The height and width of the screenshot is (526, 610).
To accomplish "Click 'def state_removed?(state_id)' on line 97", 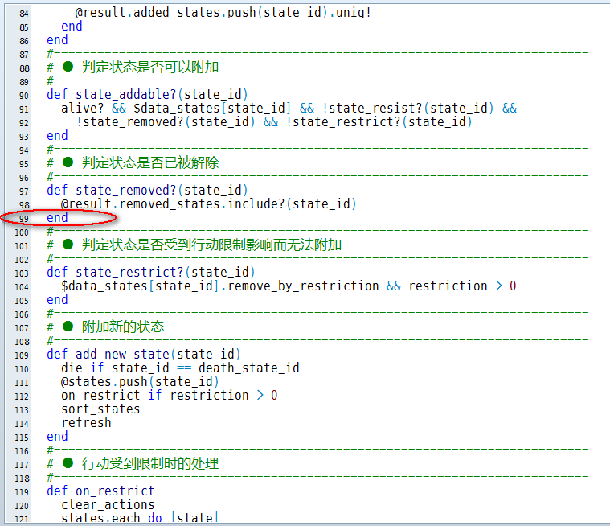I will pyautogui.click(x=147, y=191).
